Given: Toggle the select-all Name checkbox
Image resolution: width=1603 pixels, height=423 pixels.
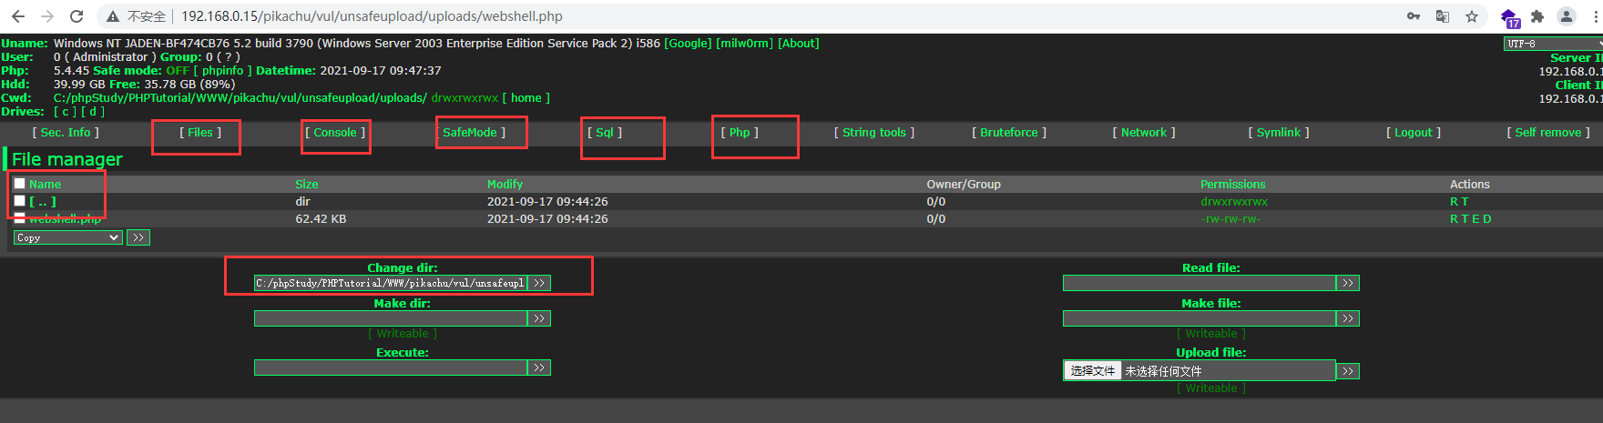Looking at the screenshot, I should [19, 184].
